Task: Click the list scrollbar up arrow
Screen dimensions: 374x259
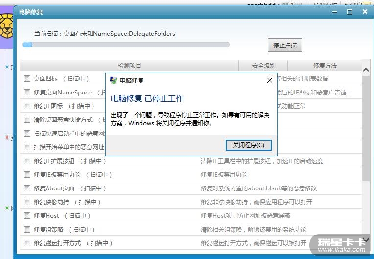Action: pyautogui.click(x=366, y=70)
